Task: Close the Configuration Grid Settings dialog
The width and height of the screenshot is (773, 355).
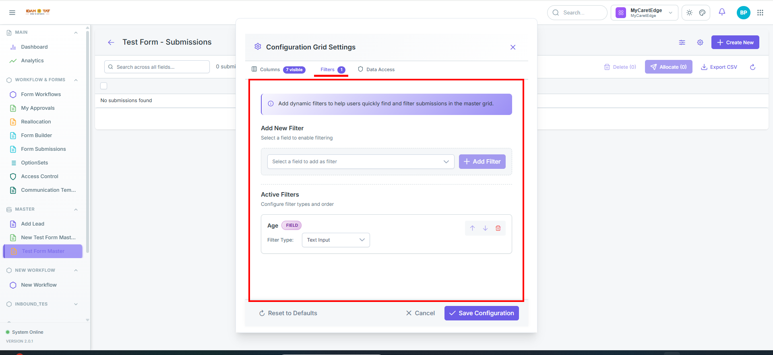Action: click(513, 47)
